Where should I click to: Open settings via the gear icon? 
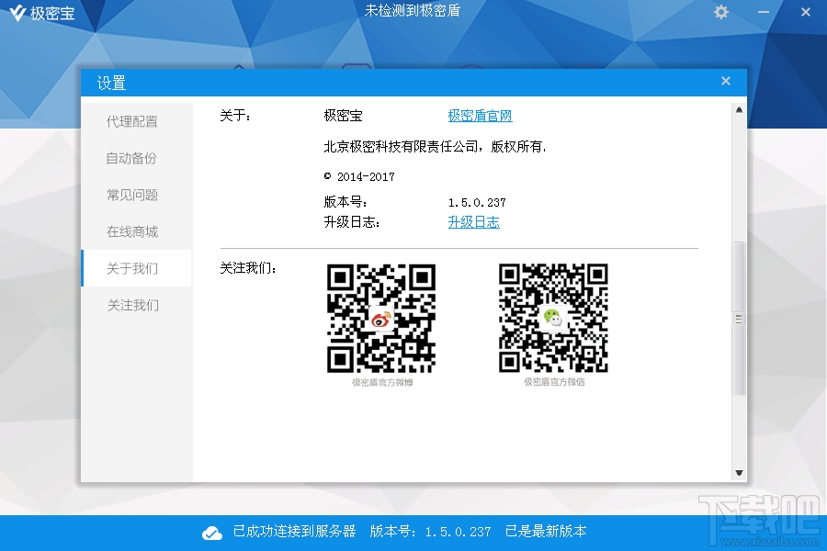point(721,12)
